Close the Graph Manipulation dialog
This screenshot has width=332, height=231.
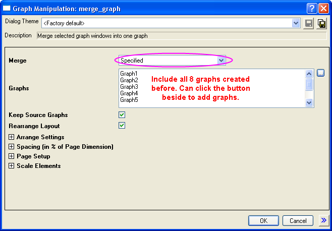pyautogui.click(x=323, y=9)
